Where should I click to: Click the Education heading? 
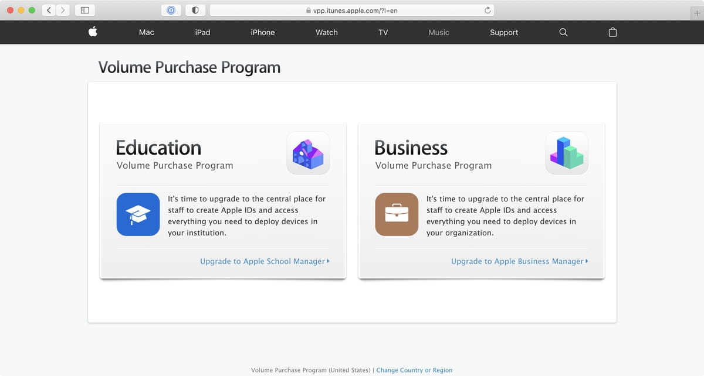(x=158, y=148)
